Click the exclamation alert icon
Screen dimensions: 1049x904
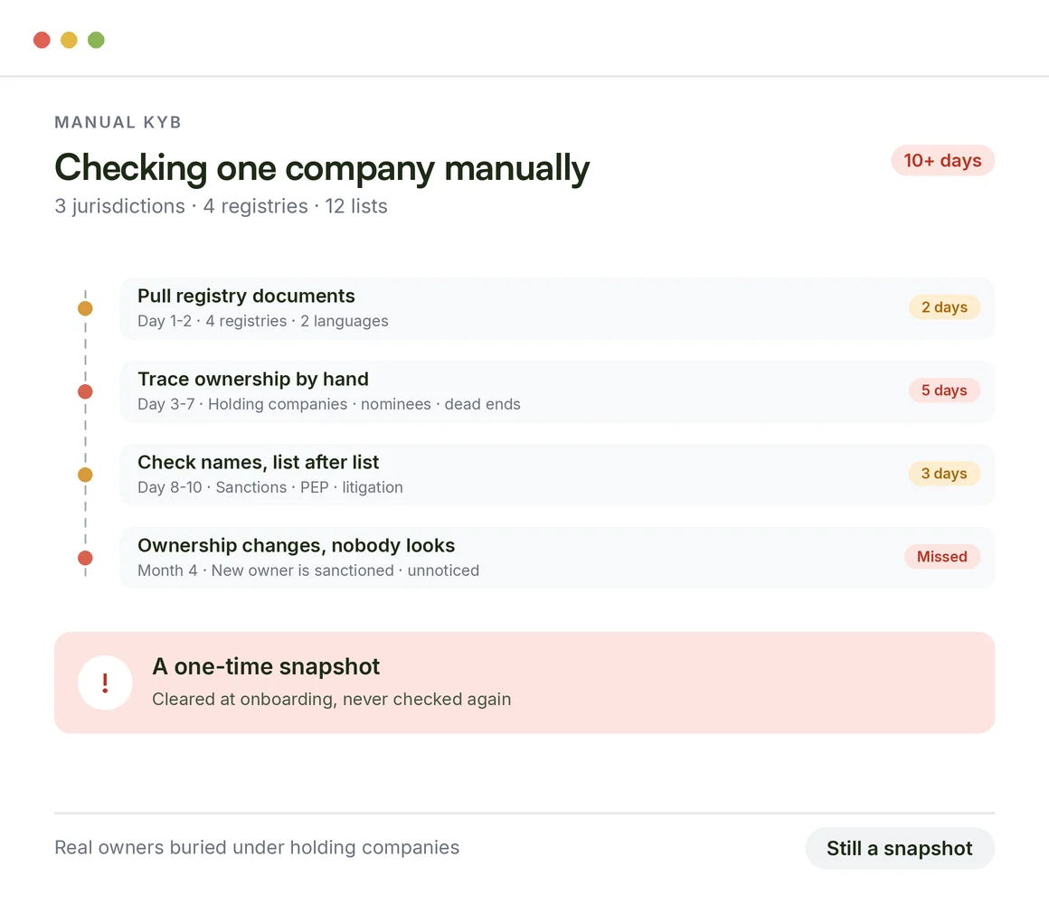[105, 683]
